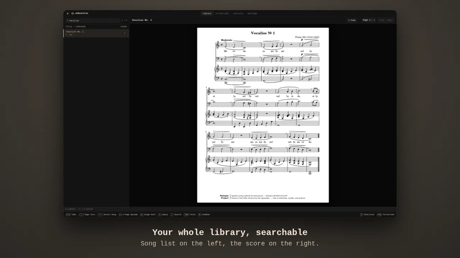Enter Fullscreen from bottom bar
The image size is (460, 258).
click(386, 215)
